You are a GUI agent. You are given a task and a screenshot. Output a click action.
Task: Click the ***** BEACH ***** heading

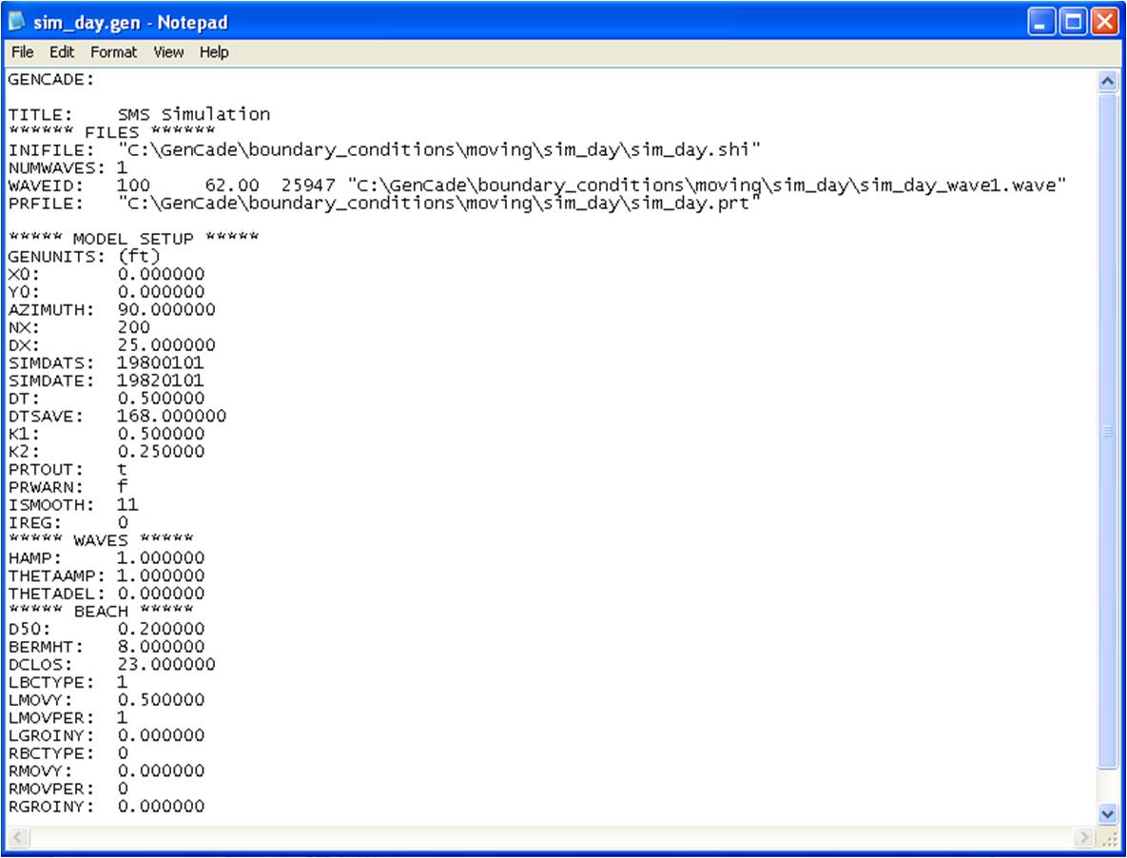[101, 611]
